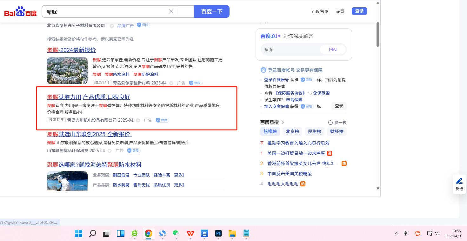Click the Baidu logo

(x=20, y=12)
